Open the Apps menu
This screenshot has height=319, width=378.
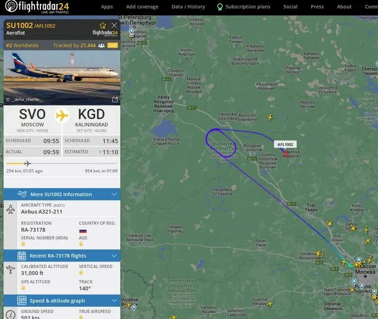[x=107, y=7]
